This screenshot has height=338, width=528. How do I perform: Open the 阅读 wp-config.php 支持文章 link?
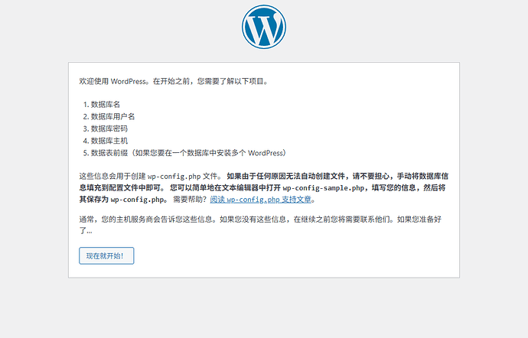261,200
